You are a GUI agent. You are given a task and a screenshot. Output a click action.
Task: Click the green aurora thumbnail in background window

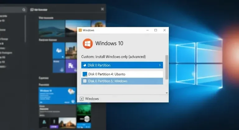click(x=84, y=110)
